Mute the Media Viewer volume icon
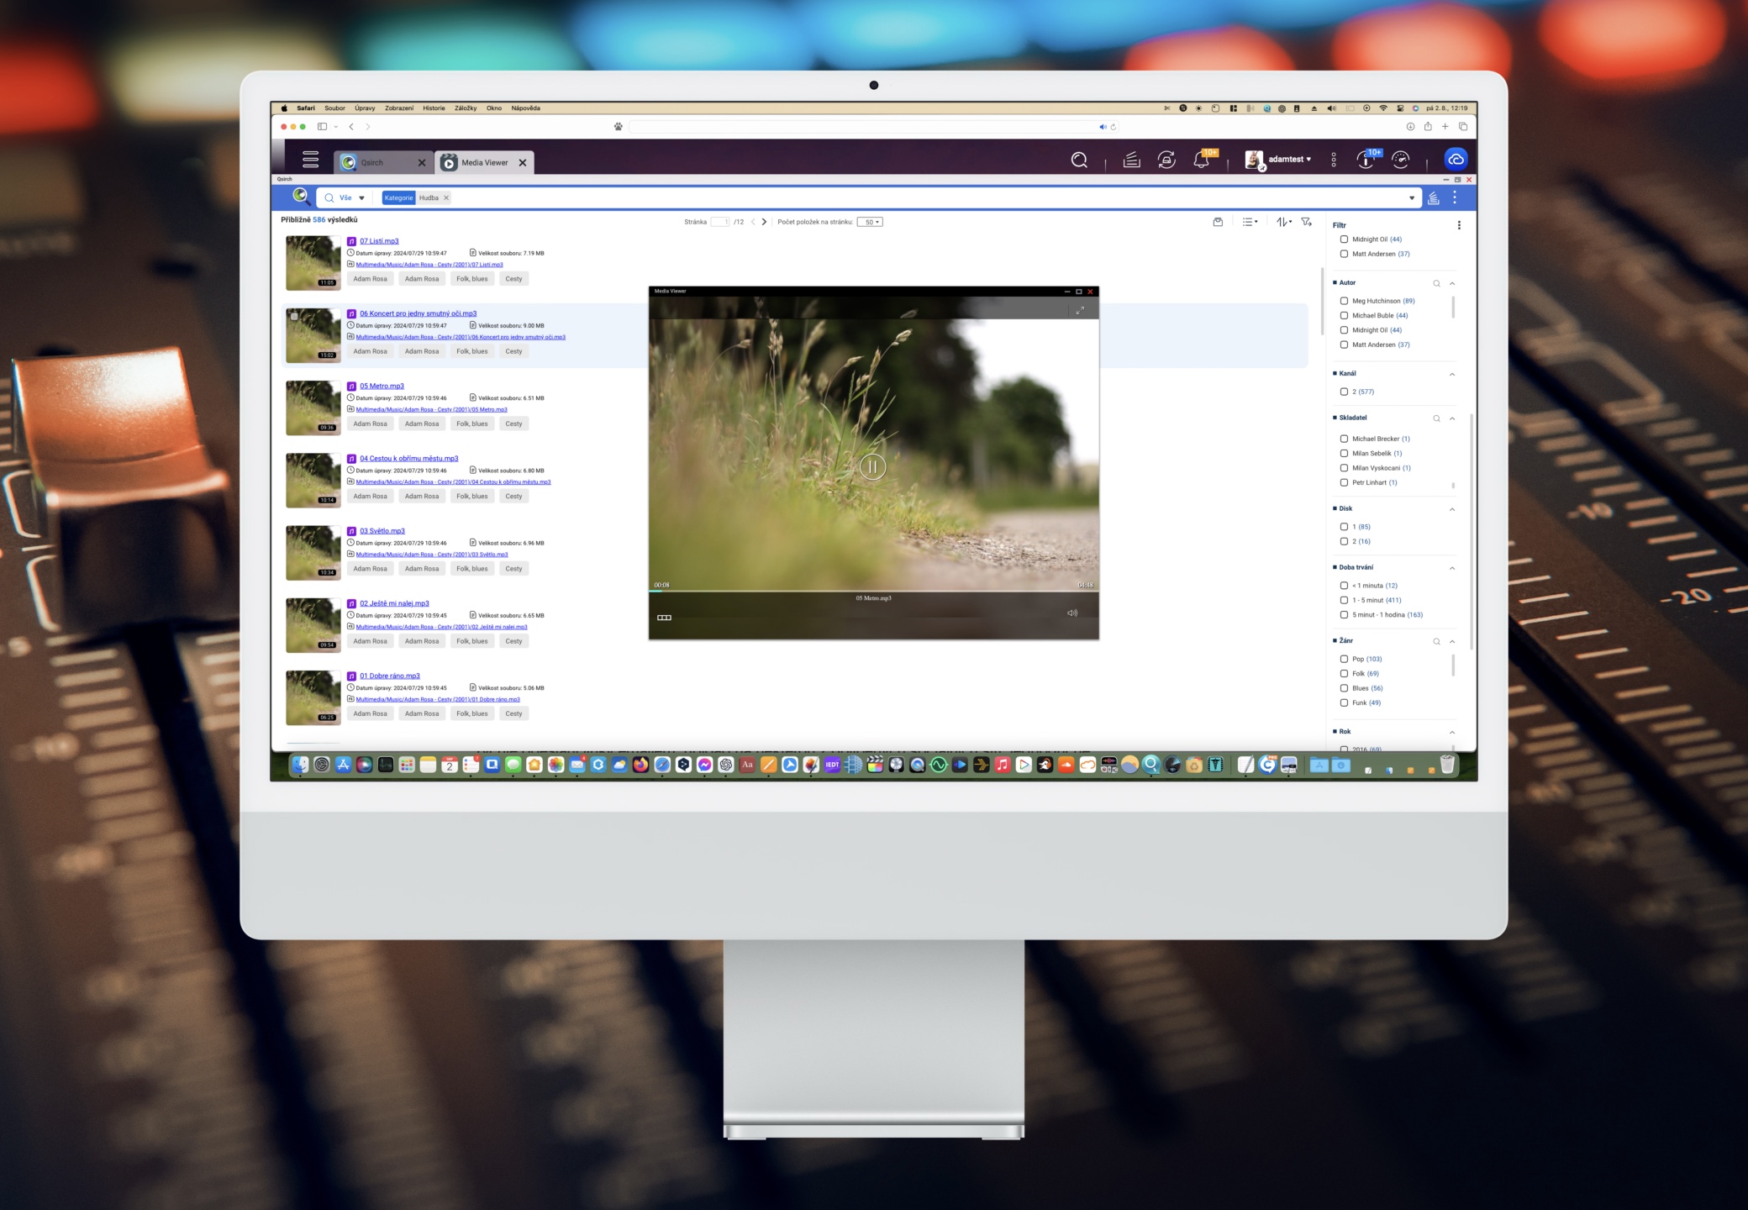 (1072, 613)
